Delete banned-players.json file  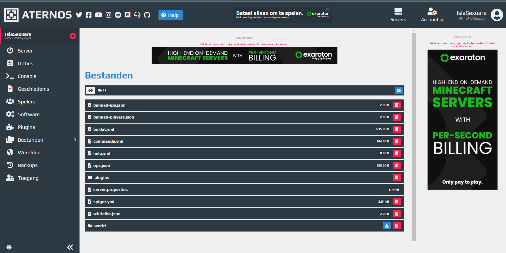[397, 117]
